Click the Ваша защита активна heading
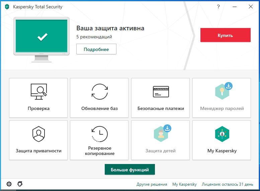This screenshot has height=191, width=260. tap(110, 28)
